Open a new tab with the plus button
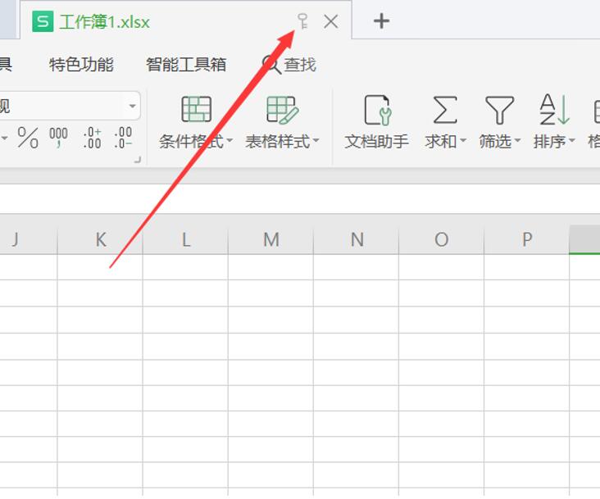600x499 pixels. click(x=381, y=21)
